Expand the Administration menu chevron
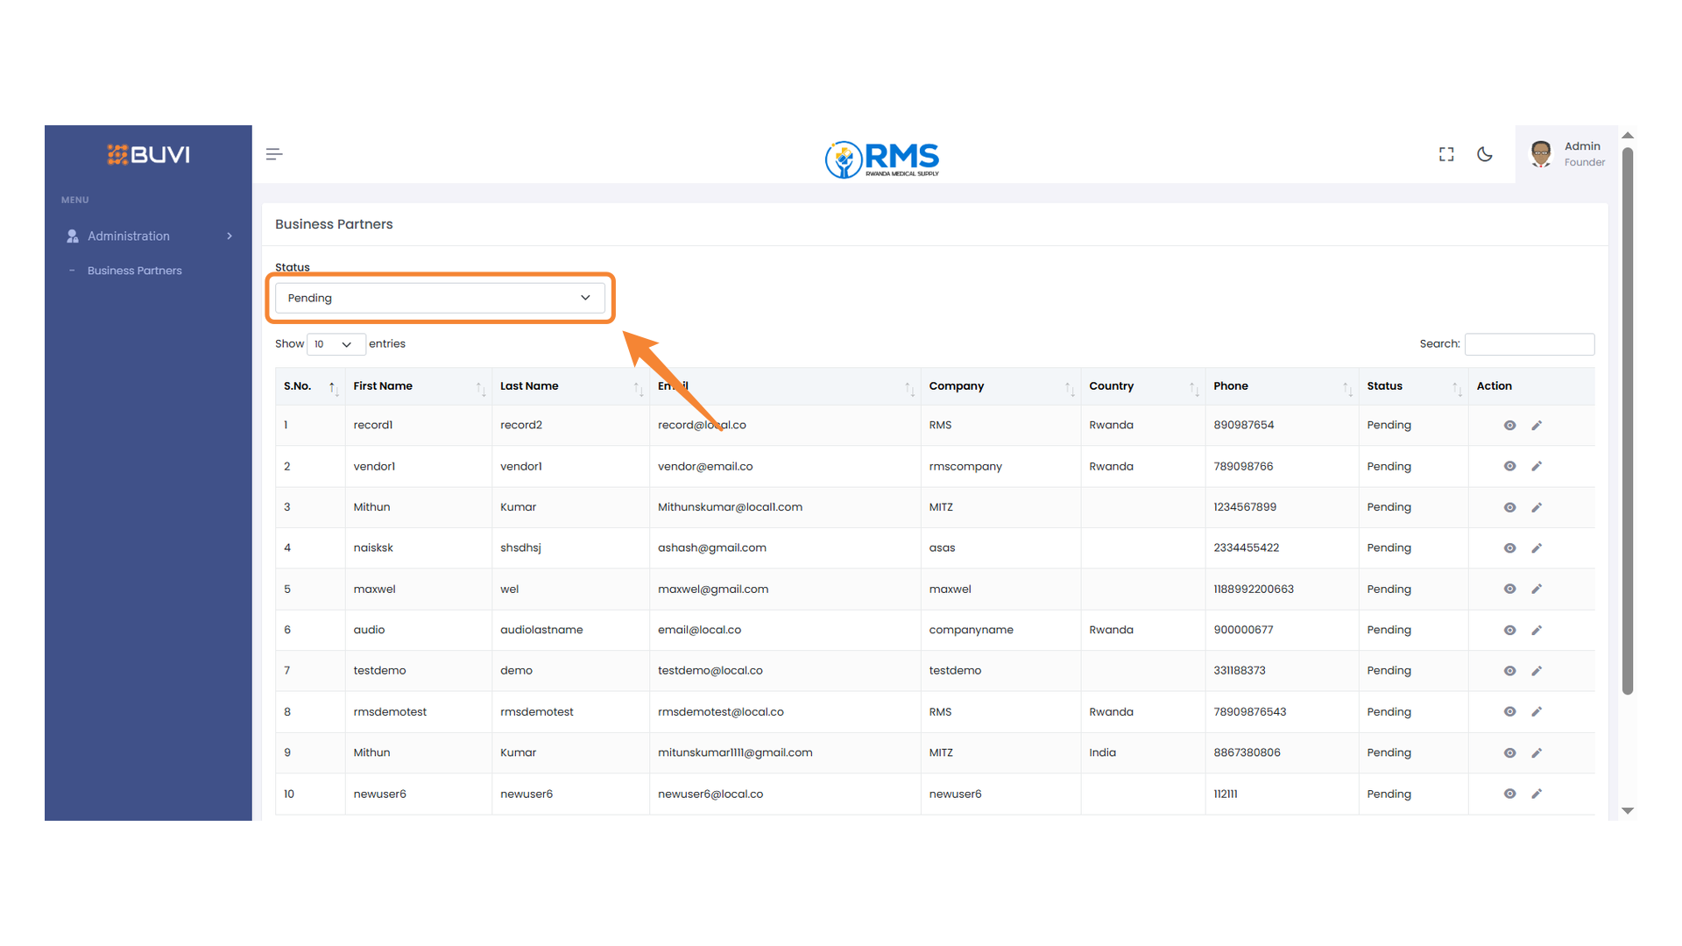The height and width of the screenshot is (946, 1682). point(229,236)
